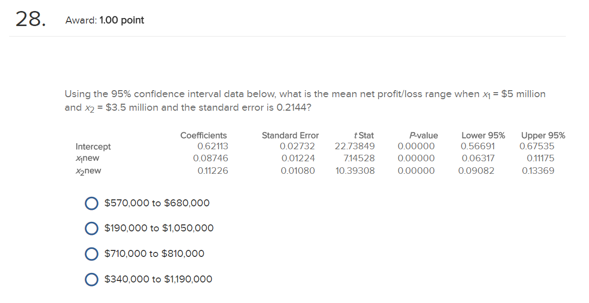The image size is (589, 303).
Task: Click the x2new row label
Action: (x=88, y=171)
